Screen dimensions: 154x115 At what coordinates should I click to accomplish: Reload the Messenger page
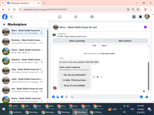pos(14,10)
